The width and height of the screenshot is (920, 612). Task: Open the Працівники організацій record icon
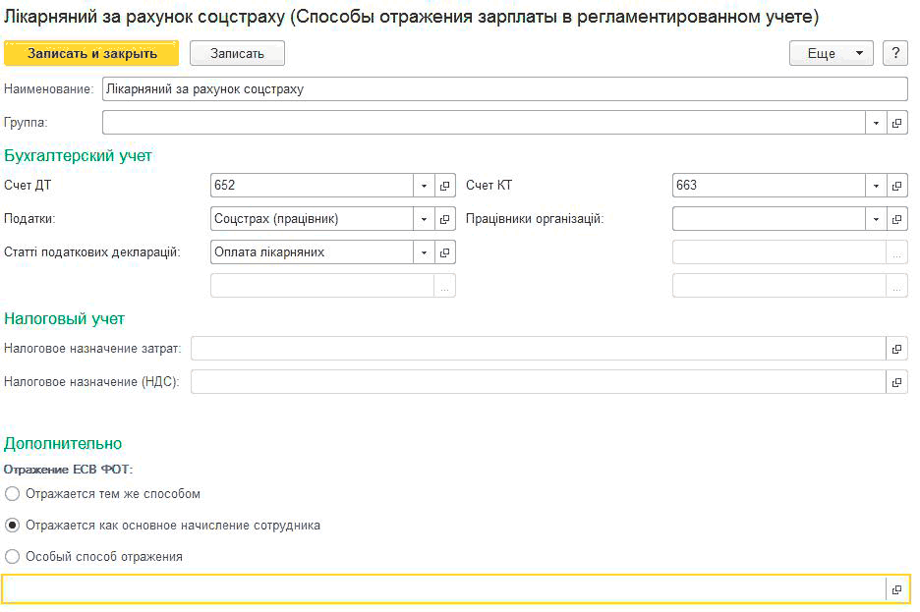[x=896, y=219]
